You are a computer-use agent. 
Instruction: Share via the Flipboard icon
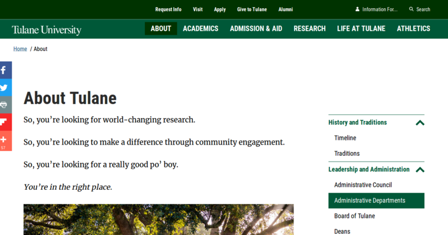point(5,122)
